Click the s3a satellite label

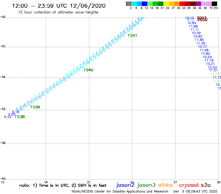click(205, 185)
